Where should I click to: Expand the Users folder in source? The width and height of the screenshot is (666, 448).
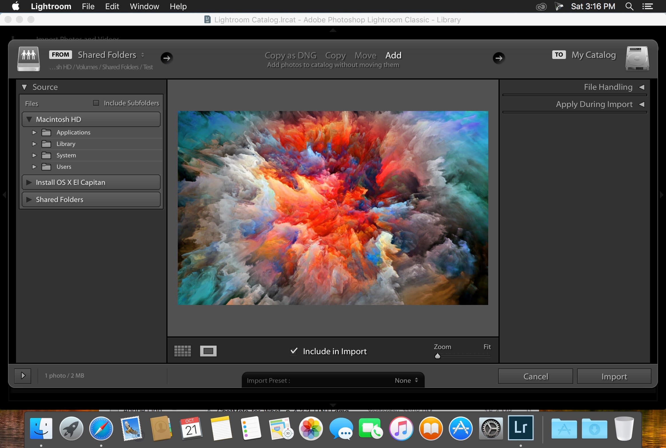[34, 166]
